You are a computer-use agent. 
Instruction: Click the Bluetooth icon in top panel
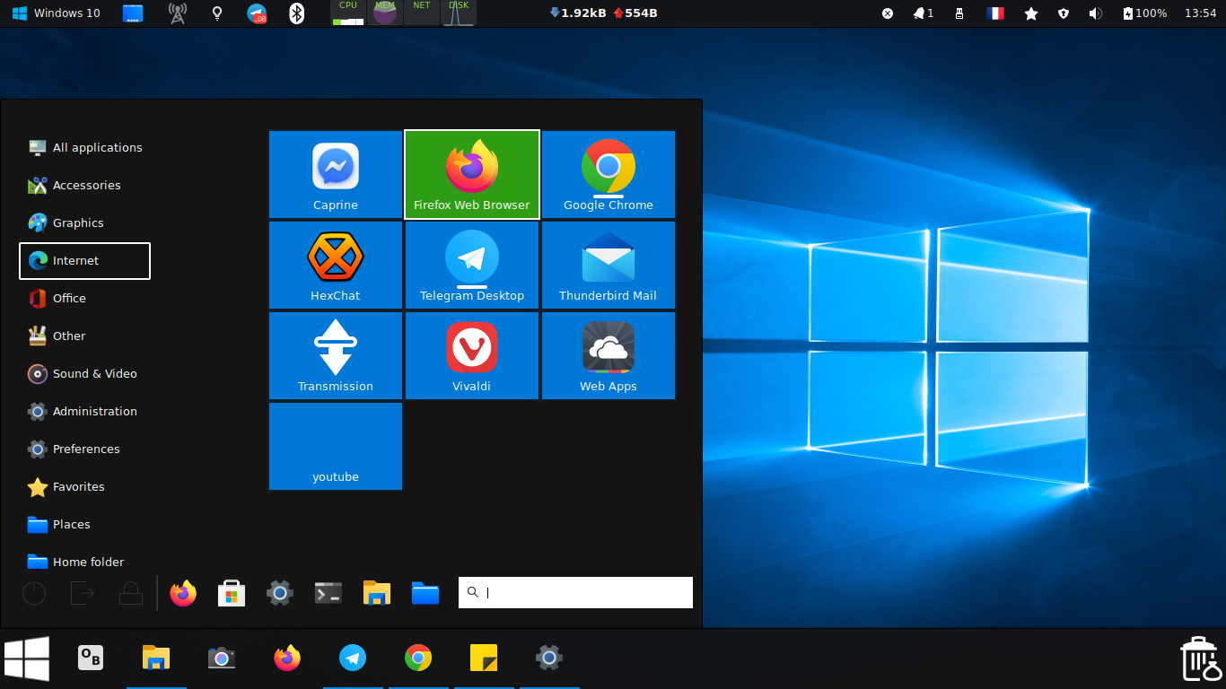tap(297, 13)
